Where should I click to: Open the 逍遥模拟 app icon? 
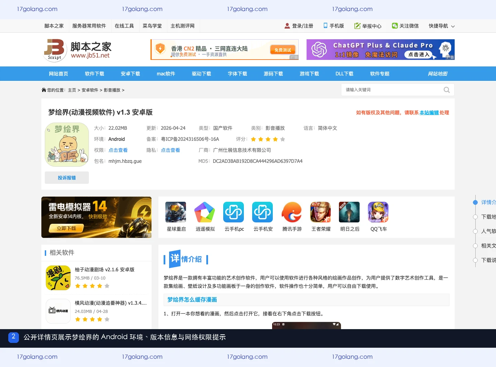pos(205,212)
